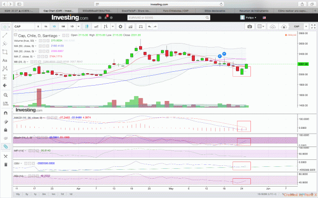The height and width of the screenshot is (198, 318).
Task: Open the Felipe user account menu
Action: [248, 18]
